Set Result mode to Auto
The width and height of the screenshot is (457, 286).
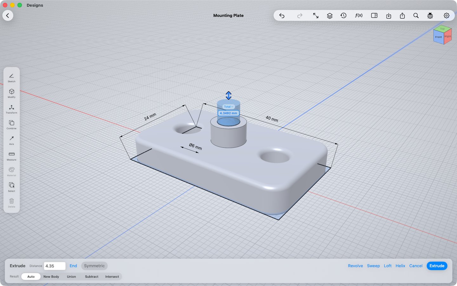(x=31, y=276)
